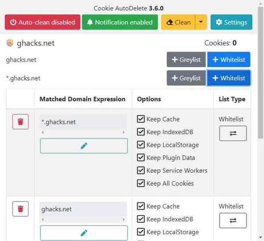This screenshot has width=264, height=241.
Task: Add ghacks.net to Greylist
Action: point(186,59)
